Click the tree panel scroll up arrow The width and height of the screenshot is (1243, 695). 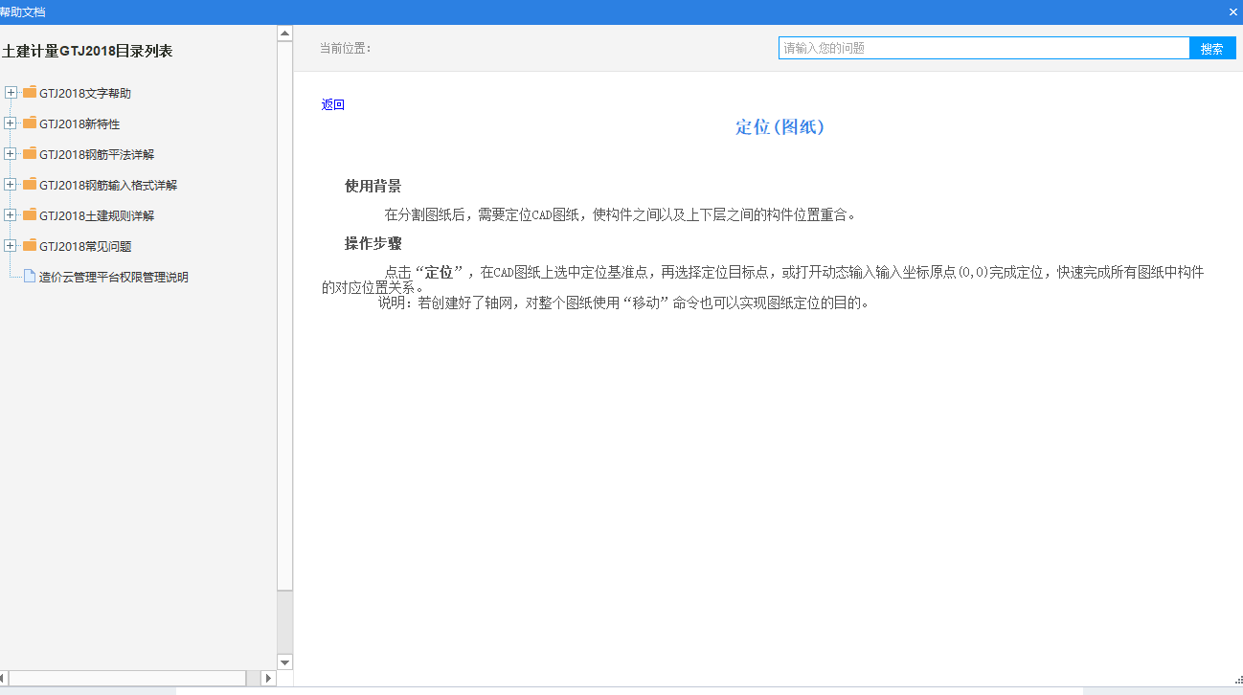[284, 34]
